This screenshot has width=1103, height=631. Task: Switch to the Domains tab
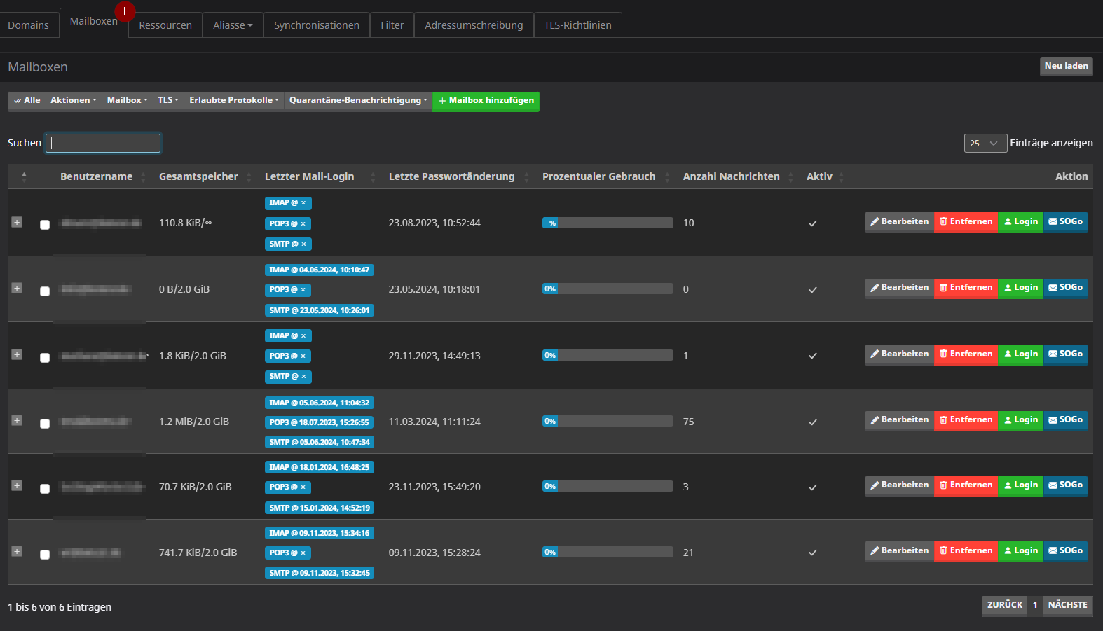coord(29,25)
